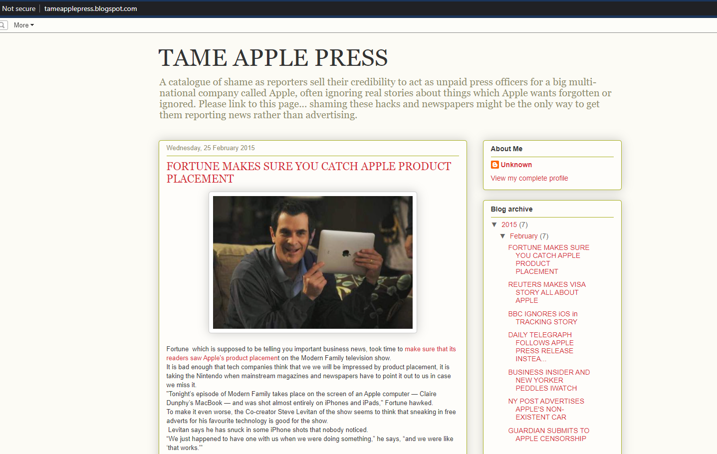Open archive post BBC Ignores iOS in Tracking
This screenshot has width=717, height=454.
pos(543,318)
